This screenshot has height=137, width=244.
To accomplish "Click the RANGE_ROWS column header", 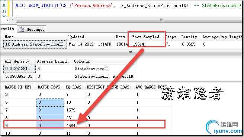I will pyautogui.click(x=50, y=87).
